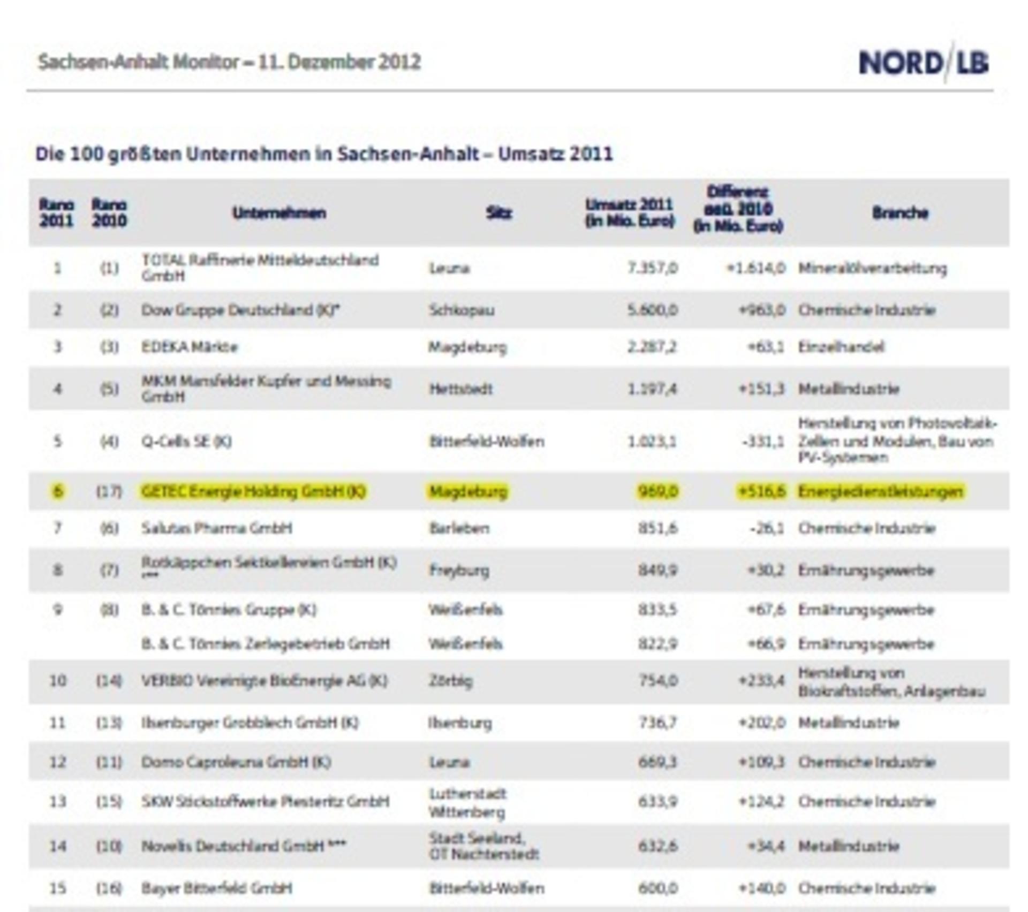Click the difference value '+1.614,0'

coord(756,268)
